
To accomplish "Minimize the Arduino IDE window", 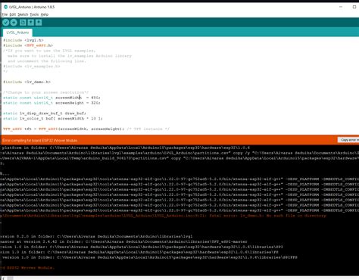I will 341,7.
